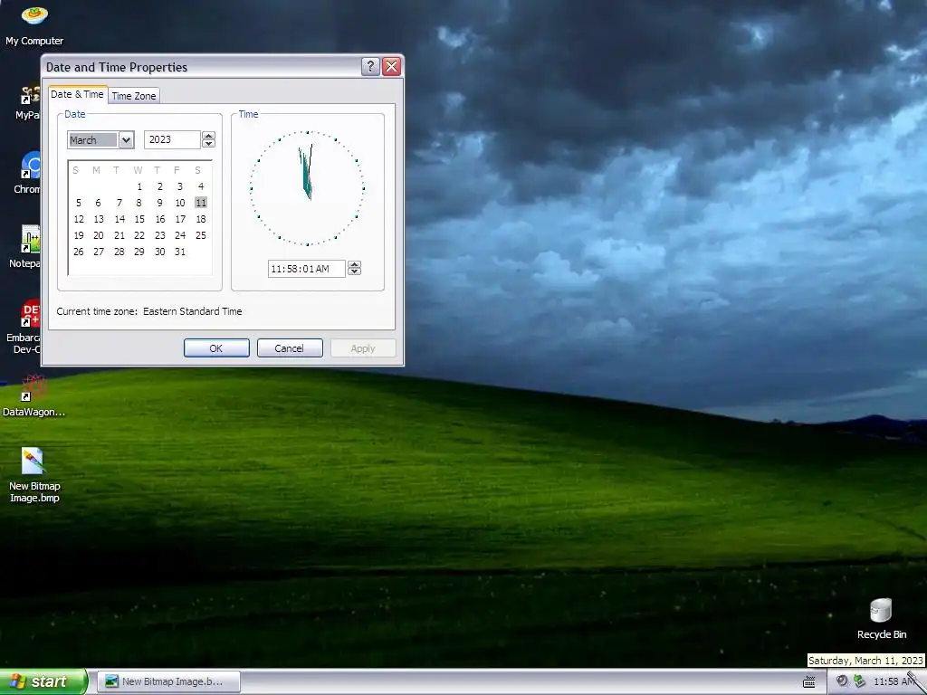The width and height of the screenshot is (927, 695).
Task: Click the OK button
Action: click(216, 348)
